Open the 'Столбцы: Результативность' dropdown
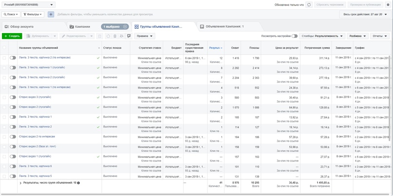Image resolution: width=393 pixels, height=196 pixels. (x=323, y=36)
